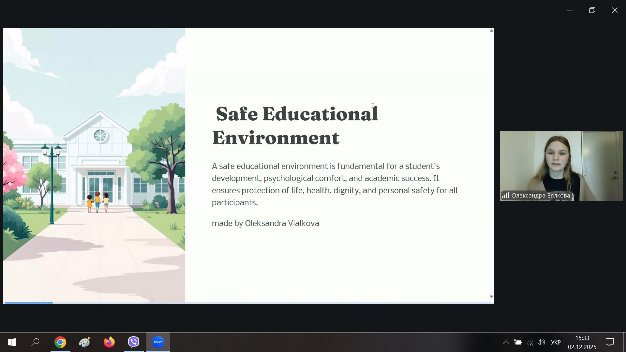
Task: Click the volume speaker tray icon
Action: pyautogui.click(x=541, y=342)
